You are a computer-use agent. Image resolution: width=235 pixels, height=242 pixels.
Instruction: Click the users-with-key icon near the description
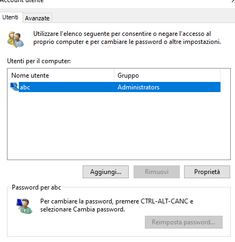tap(16, 39)
